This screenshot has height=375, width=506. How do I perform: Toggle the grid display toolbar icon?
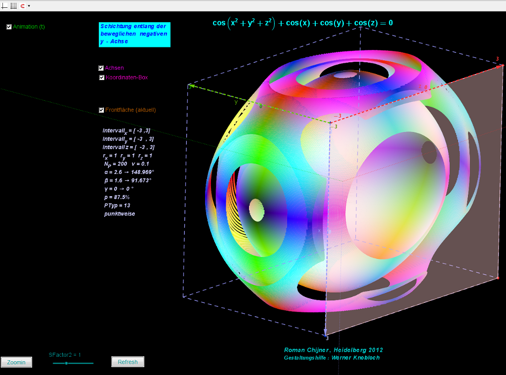13,5
